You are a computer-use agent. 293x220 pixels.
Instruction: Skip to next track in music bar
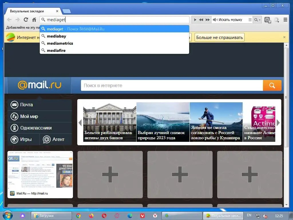click(x=208, y=20)
